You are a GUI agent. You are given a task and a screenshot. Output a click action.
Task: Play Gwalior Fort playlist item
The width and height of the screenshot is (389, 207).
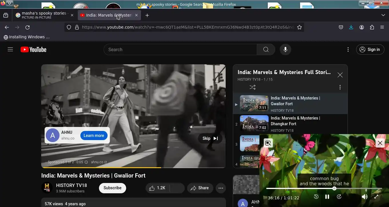tap(290, 104)
